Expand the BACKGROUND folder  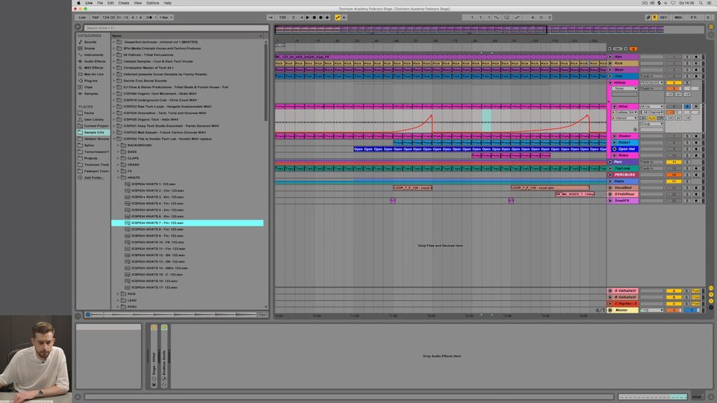coord(118,146)
